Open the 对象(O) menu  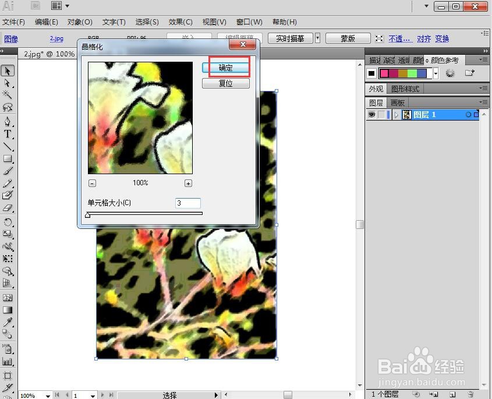pos(80,22)
